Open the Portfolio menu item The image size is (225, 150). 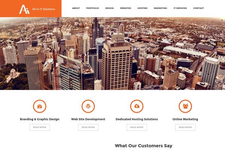[x=93, y=8]
